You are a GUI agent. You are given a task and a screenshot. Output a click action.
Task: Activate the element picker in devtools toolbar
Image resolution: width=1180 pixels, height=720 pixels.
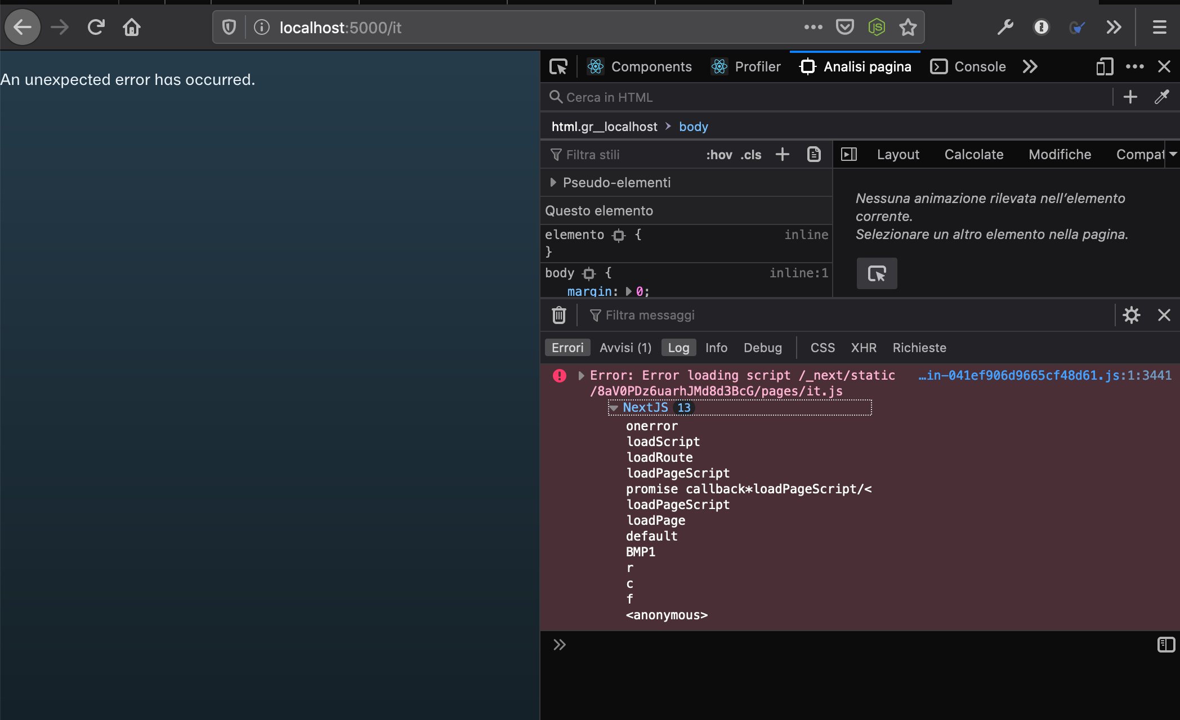[x=558, y=67]
